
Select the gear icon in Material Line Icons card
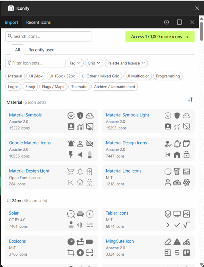click(186, 183)
